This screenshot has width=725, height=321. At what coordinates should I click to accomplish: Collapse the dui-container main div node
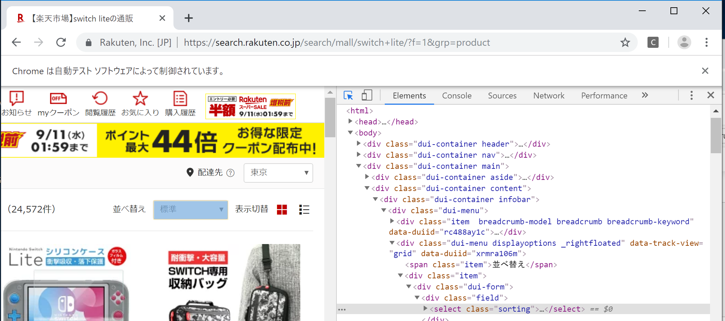tap(359, 166)
